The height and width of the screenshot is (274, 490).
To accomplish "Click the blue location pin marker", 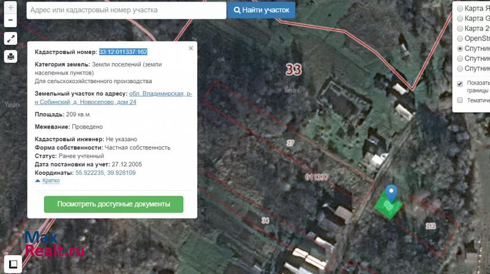I will pos(391,193).
